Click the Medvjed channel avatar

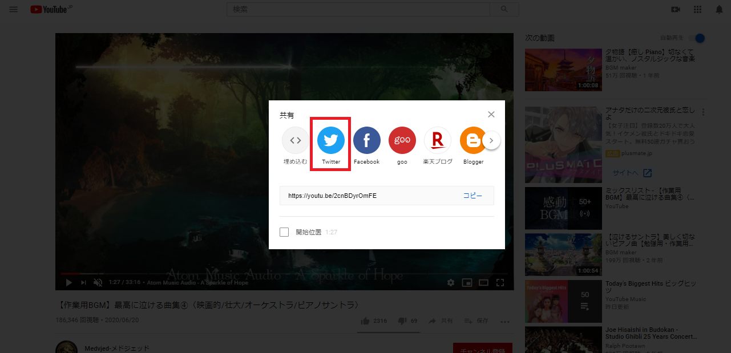point(67,348)
